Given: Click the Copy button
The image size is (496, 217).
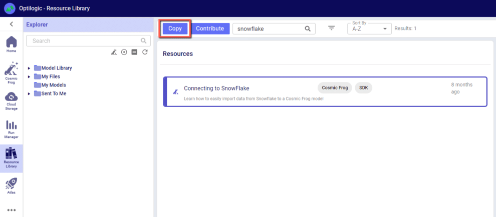Looking at the screenshot, I should pyautogui.click(x=175, y=28).
